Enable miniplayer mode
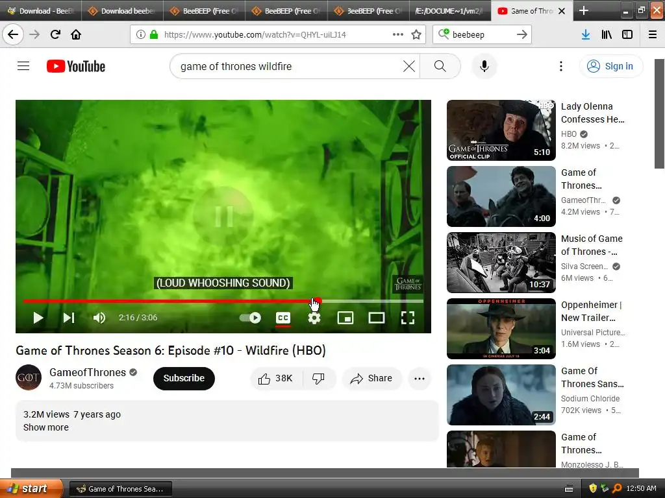Image resolution: width=665 pixels, height=498 pixels. (345, 318)
